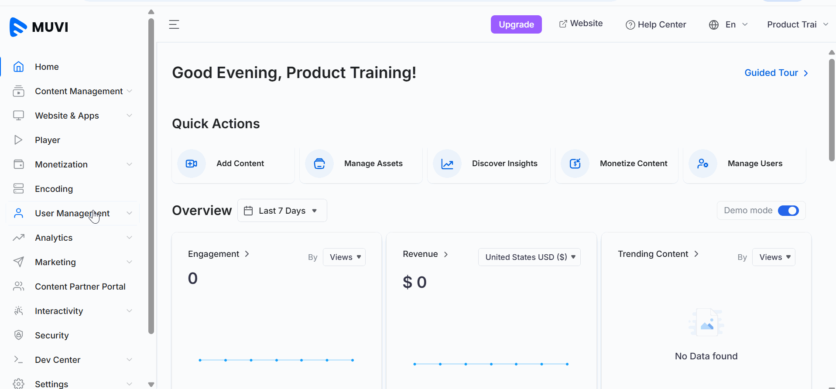
Task: Expand the Monetization chevron
Action: (x=129, y=164)
